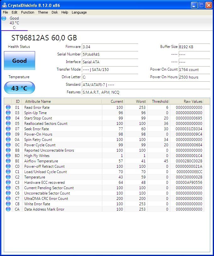214x256 pixels.
Task: Click the Drive Letter field
Action: point(110,77)
